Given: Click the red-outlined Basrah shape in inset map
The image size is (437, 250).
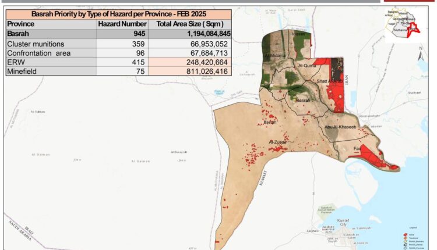Looking at the screenshot, I should (414, 28).
